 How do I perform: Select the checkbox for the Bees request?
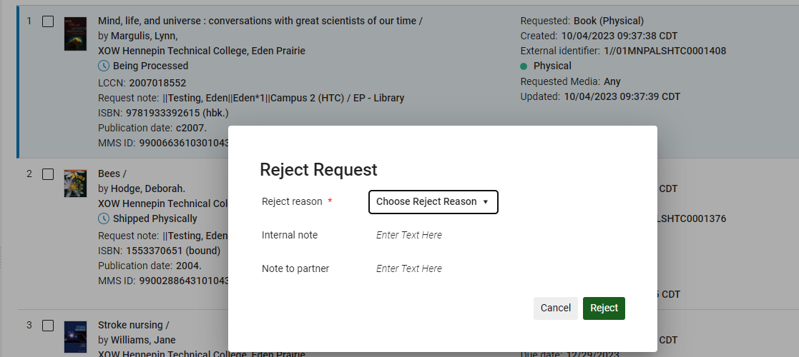tap(48, 174)
